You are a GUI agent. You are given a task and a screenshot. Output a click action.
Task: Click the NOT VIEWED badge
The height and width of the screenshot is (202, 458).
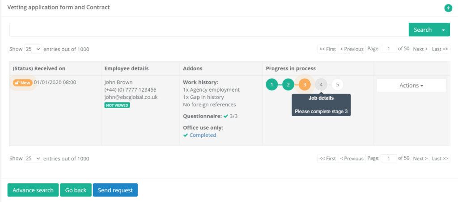pos(117,105)
